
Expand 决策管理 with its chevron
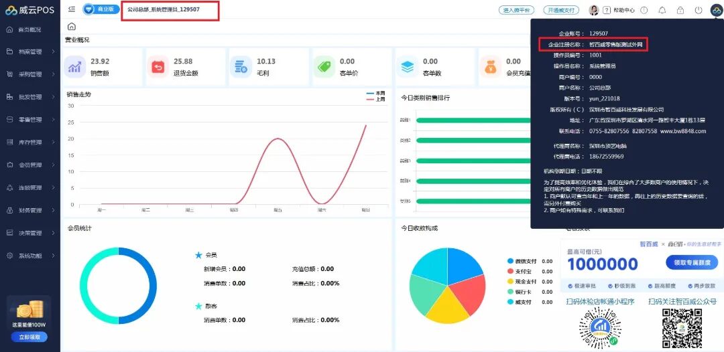[53, 233]
